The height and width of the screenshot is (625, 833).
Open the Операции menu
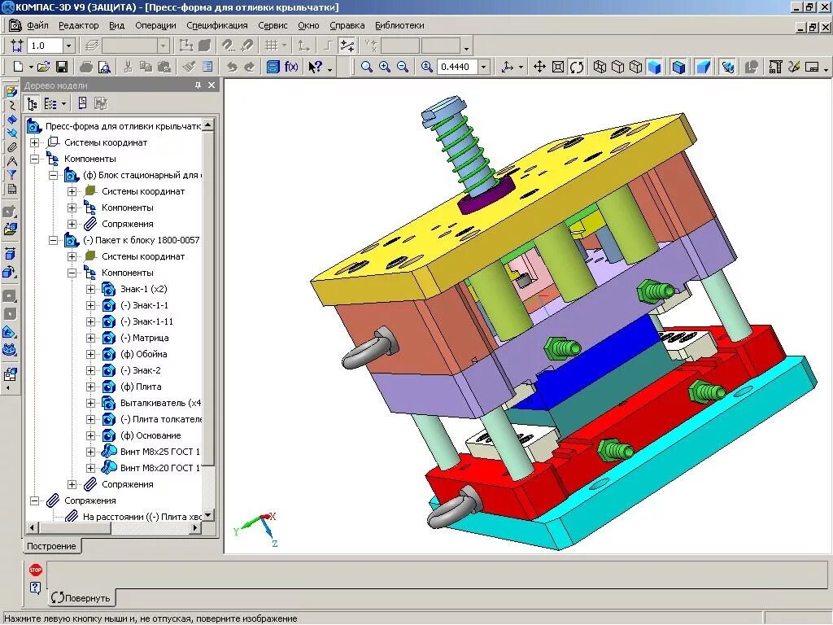click(155, 25)
